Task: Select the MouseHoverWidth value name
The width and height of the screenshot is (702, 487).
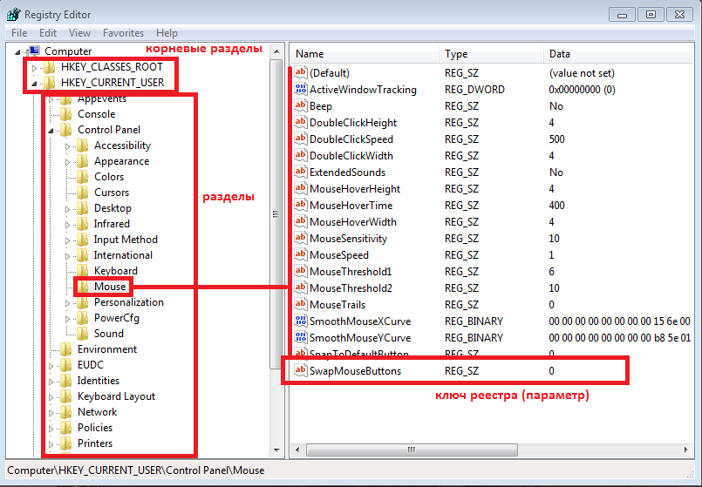Action: 353,222
